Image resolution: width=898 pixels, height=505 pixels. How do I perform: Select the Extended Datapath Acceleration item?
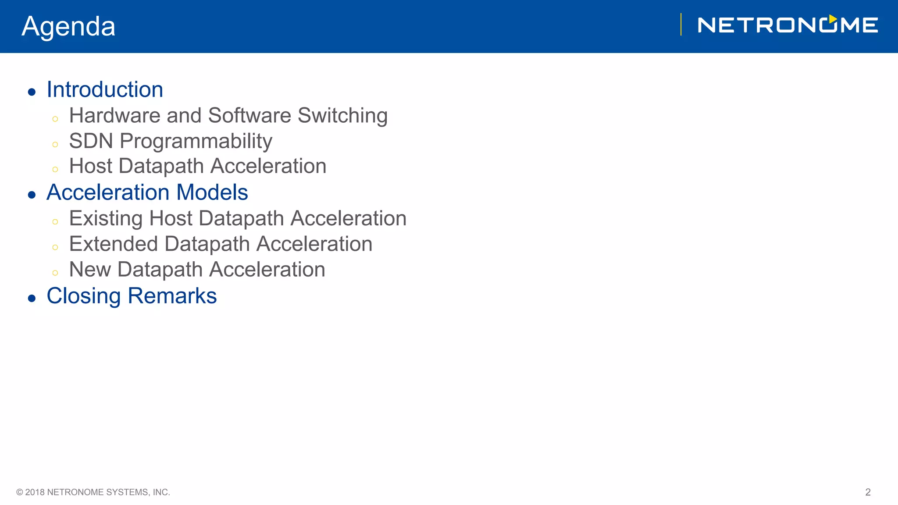[x=221, y=244]
